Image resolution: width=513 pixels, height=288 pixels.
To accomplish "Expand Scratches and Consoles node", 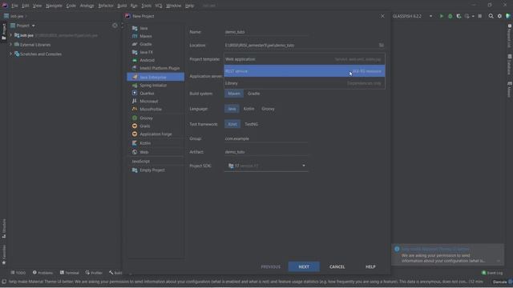I will tap(10, 54).
